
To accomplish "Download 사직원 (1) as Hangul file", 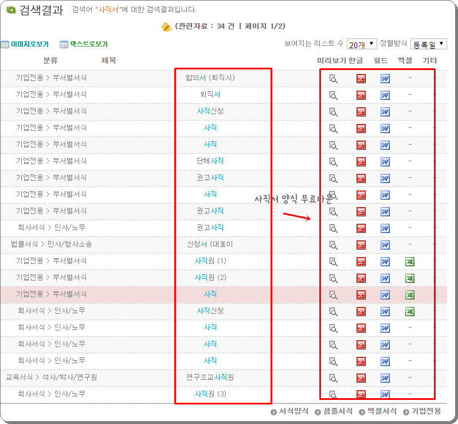I will (x=361, y=262).
